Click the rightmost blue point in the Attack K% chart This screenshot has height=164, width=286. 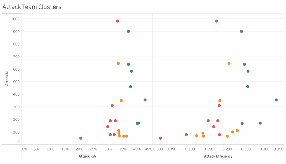click(x=145, y=100)
